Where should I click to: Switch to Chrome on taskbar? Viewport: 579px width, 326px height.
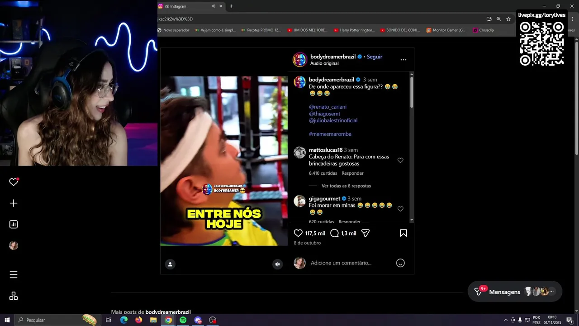(x=168, y=320)
